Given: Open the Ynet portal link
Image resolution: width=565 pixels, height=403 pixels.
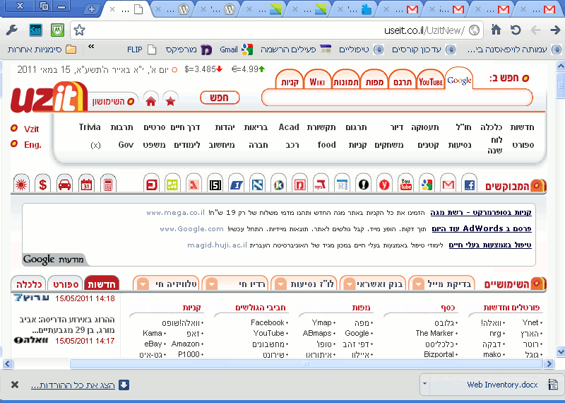Looking at the screenshot, I should pyautogui.click(x=530, y=322).
